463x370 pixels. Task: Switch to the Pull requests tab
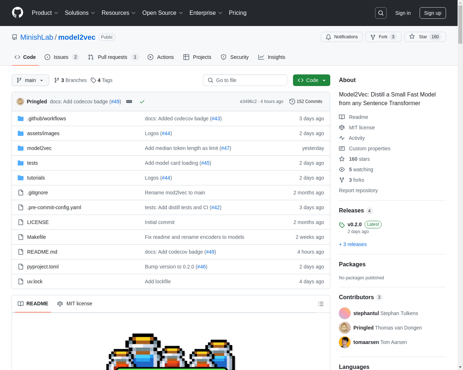click(x=113, y=57)
